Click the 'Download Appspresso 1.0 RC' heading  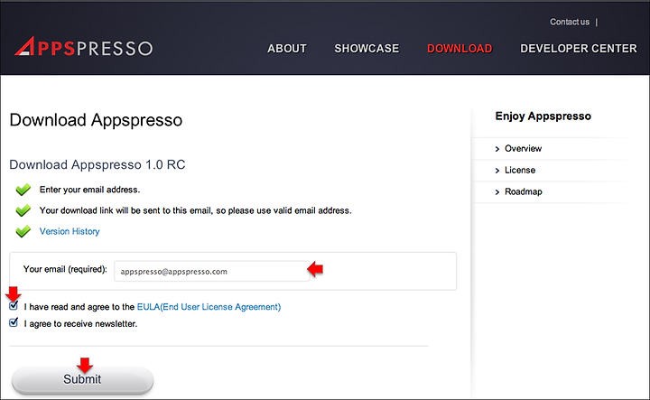[x=97, y=164]
